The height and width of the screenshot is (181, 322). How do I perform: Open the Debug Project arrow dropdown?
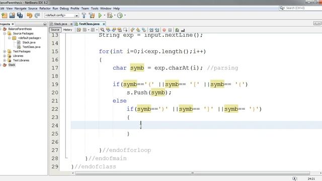(x=115, y=16)
